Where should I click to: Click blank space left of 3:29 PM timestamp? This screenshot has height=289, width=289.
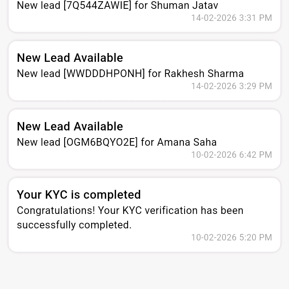tap(103, 86)
